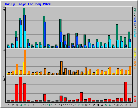Screen dimensions: 138x108
Task: Select green day label '26' on the x-axis
Action: point(109,105)
